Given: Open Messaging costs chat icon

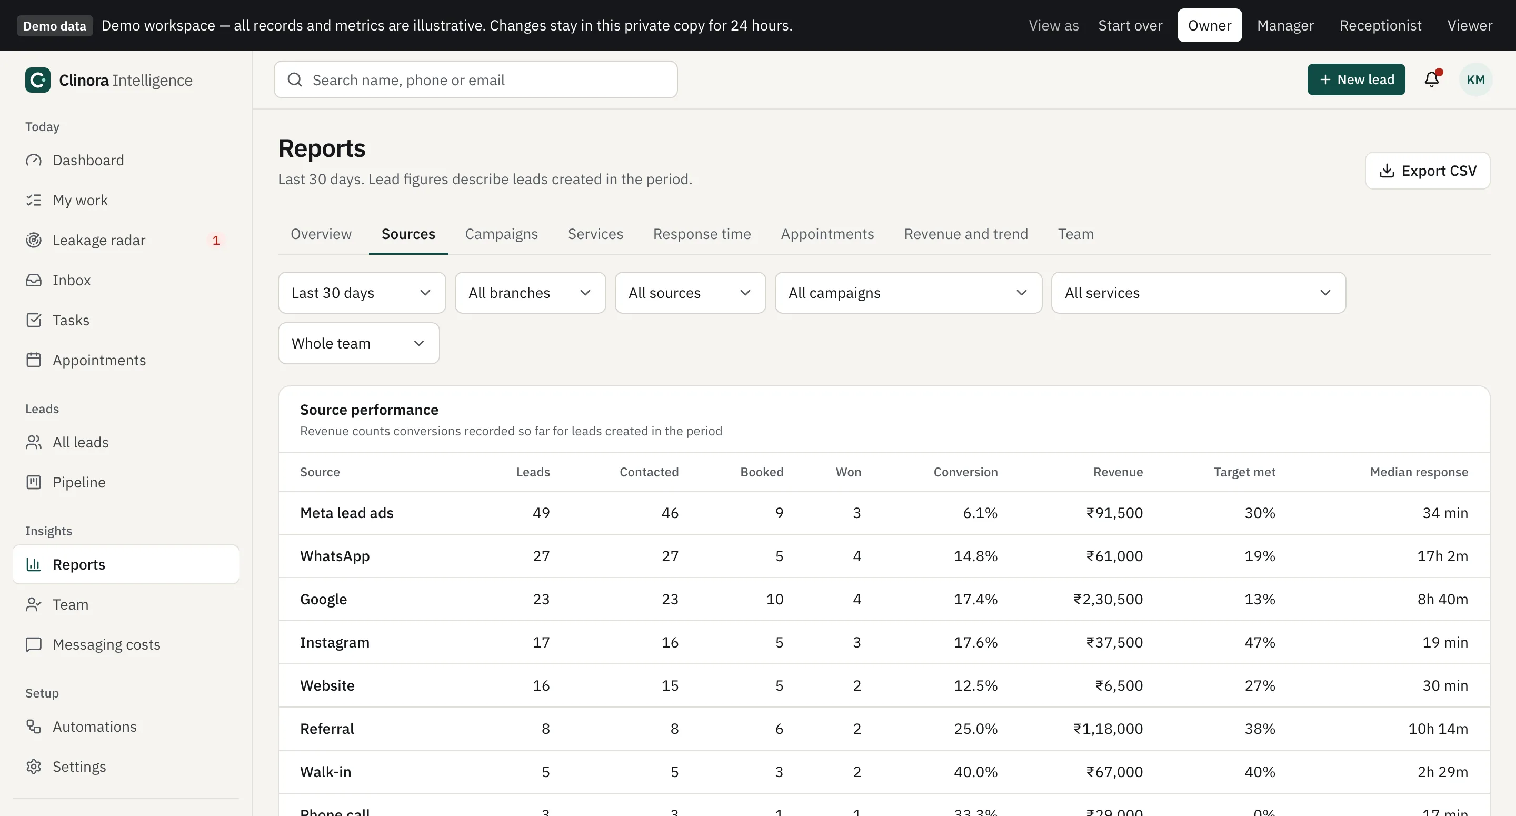Looking at the screenshot, I should [34, 645].
